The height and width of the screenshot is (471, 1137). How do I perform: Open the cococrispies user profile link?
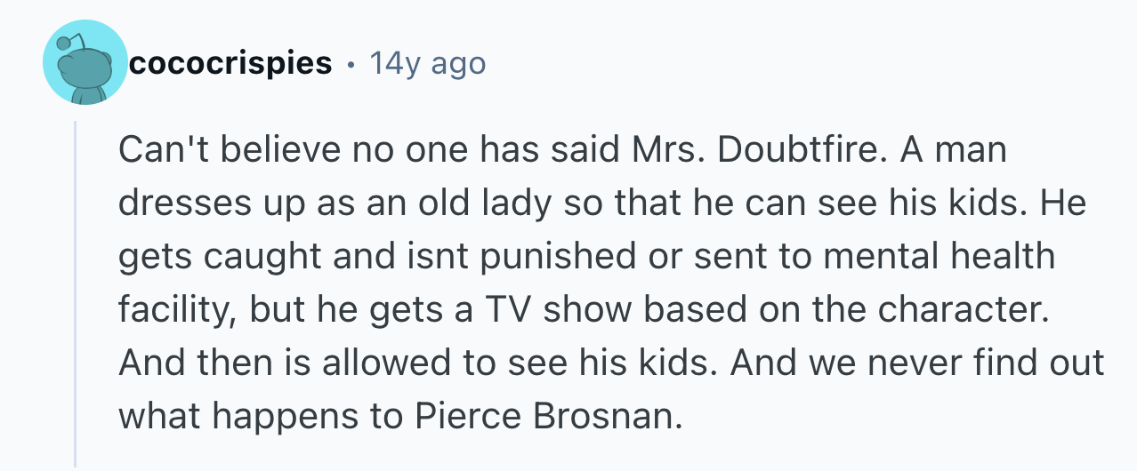point(230,64)
